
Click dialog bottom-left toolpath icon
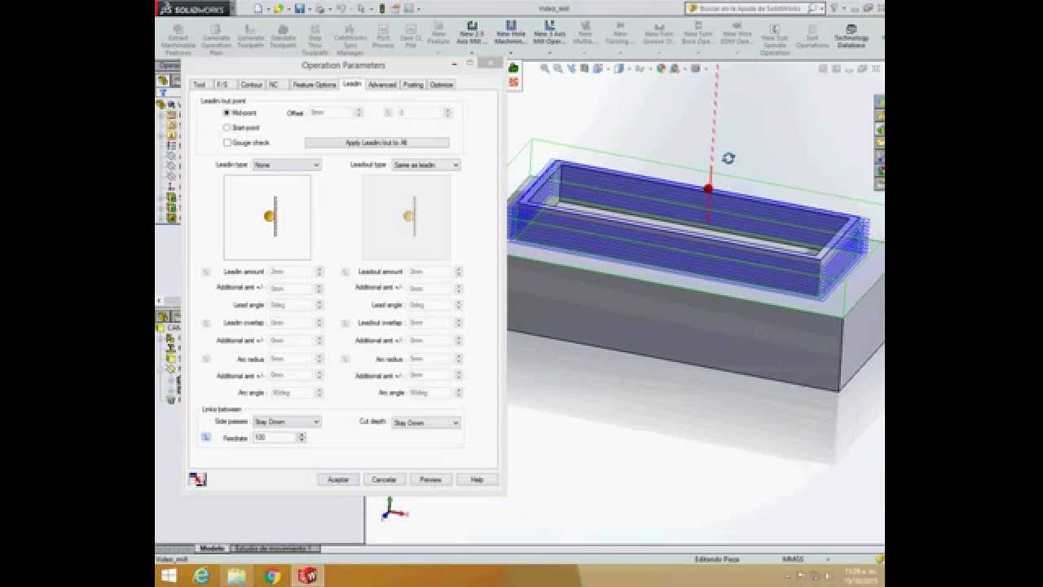tap(197, 479)
